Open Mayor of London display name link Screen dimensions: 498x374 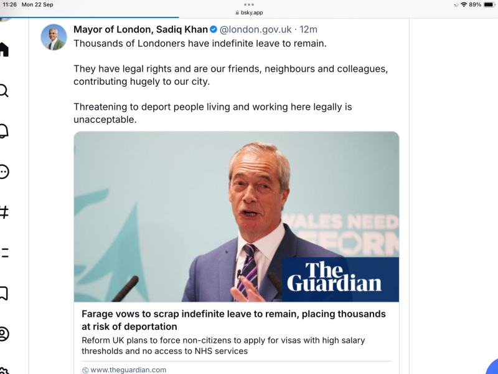pyautogui.click(x=140, y=29)
